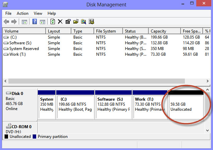Select the System Reserved volume name
213x150 pixels.
click(24, 49)
